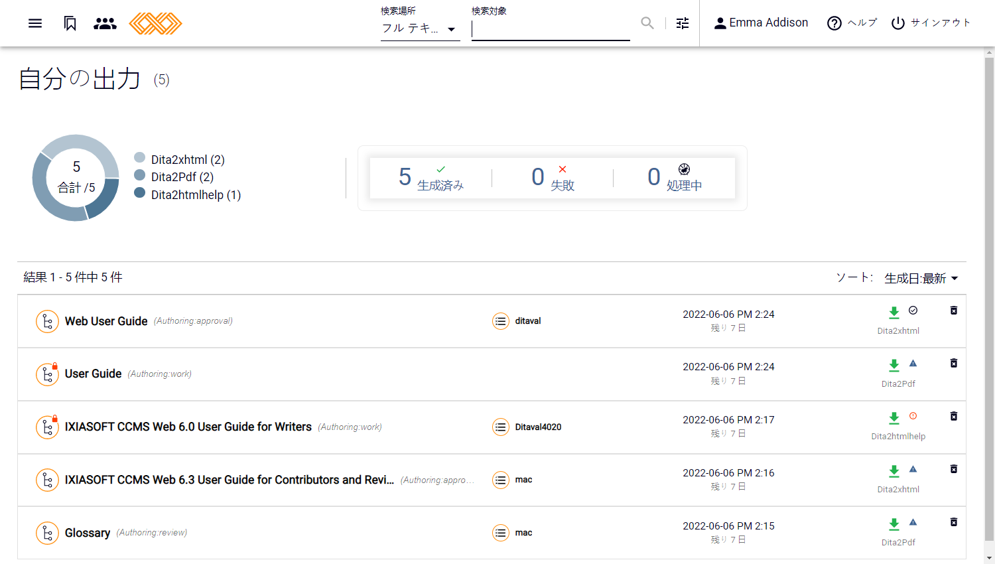Click map icon for CCMS Web 6.3 User Guide
The height and width of the screenshot is (564, 995).
coord(47,480)
